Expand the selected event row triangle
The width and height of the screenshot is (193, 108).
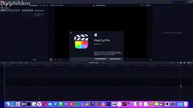[2, 10]
